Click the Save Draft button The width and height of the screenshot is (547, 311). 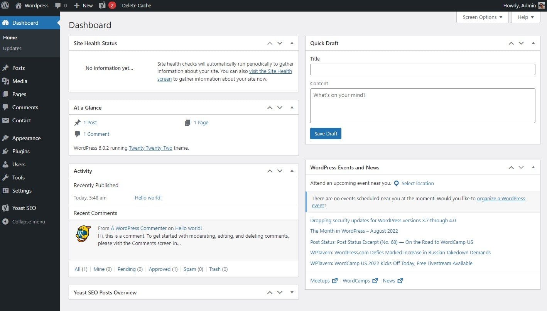click(326, 134)
